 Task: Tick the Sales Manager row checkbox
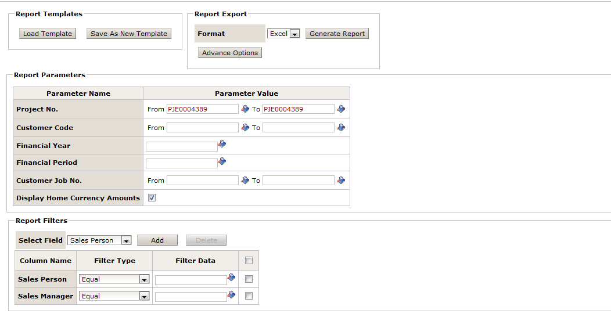pyautogui.click(x=249, y=296)
